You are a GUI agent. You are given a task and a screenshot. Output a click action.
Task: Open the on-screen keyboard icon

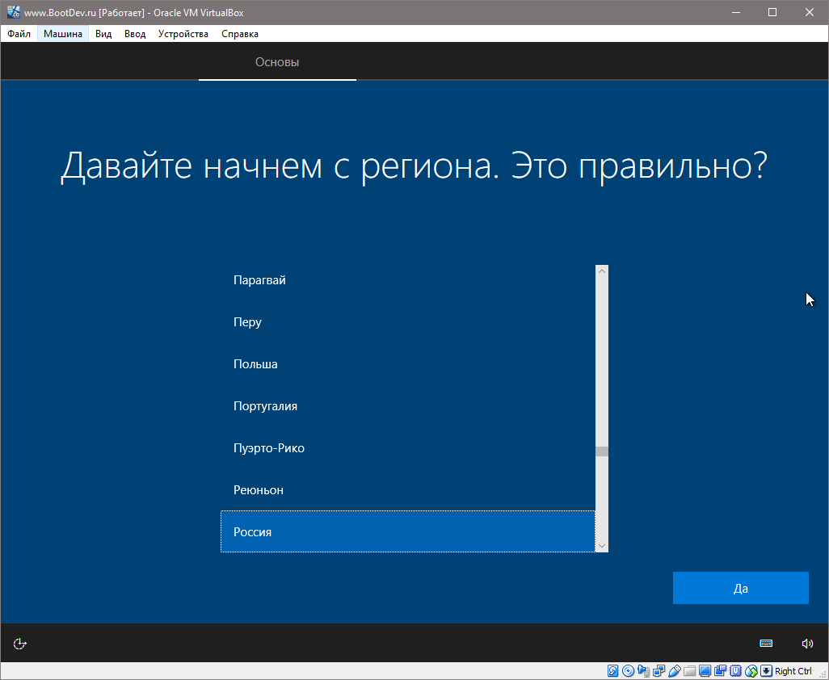pyautogui.click(x=766, y=643)
